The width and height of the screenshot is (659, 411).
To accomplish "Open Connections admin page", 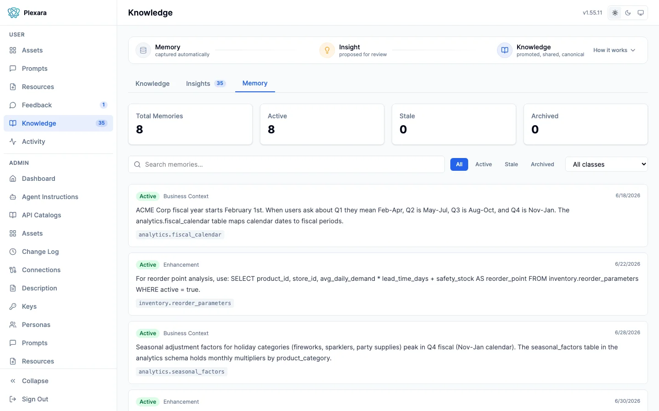I will [58, 270].
